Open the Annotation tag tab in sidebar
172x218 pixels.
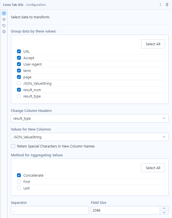[4, 26]
